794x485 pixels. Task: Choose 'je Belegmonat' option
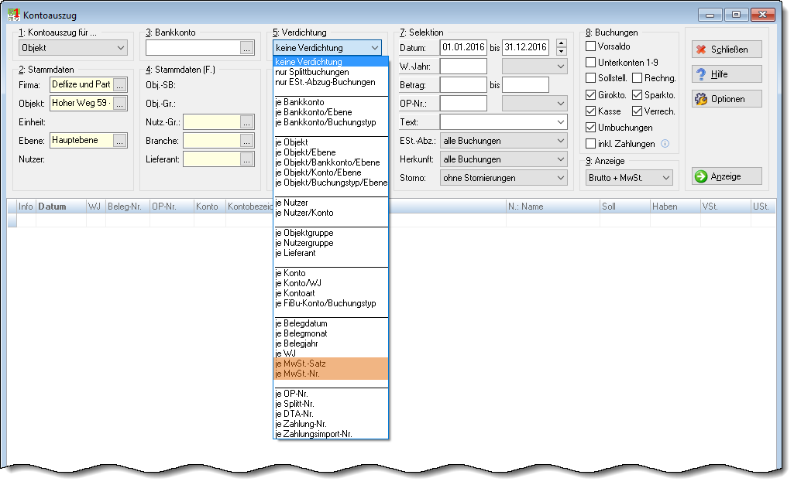click(331, 333)
